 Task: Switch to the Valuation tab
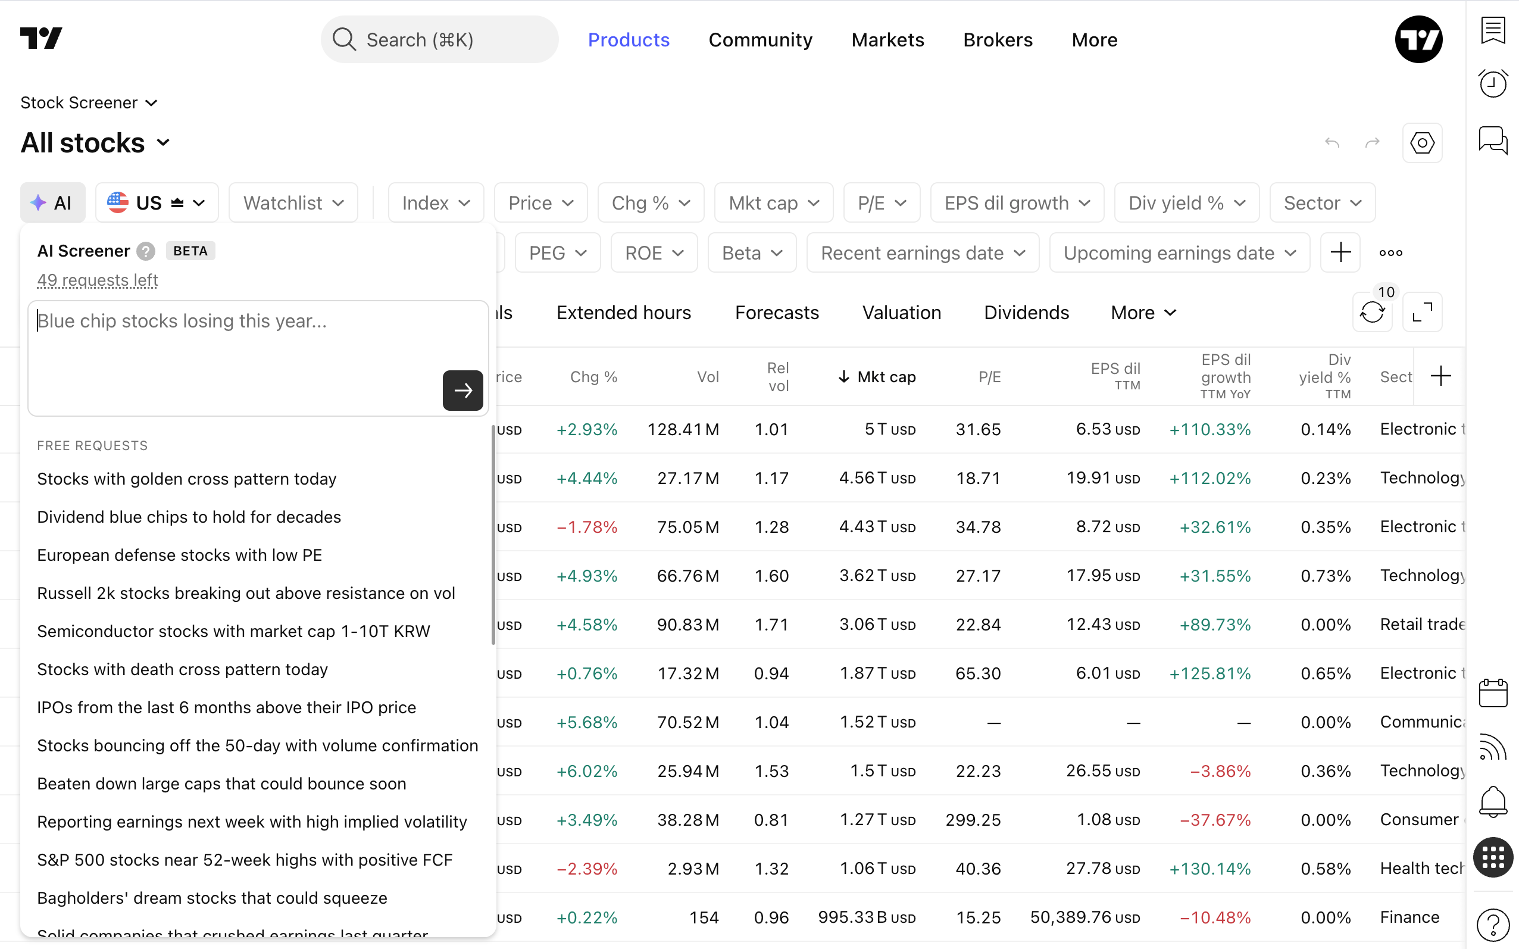tap(902, 313)
